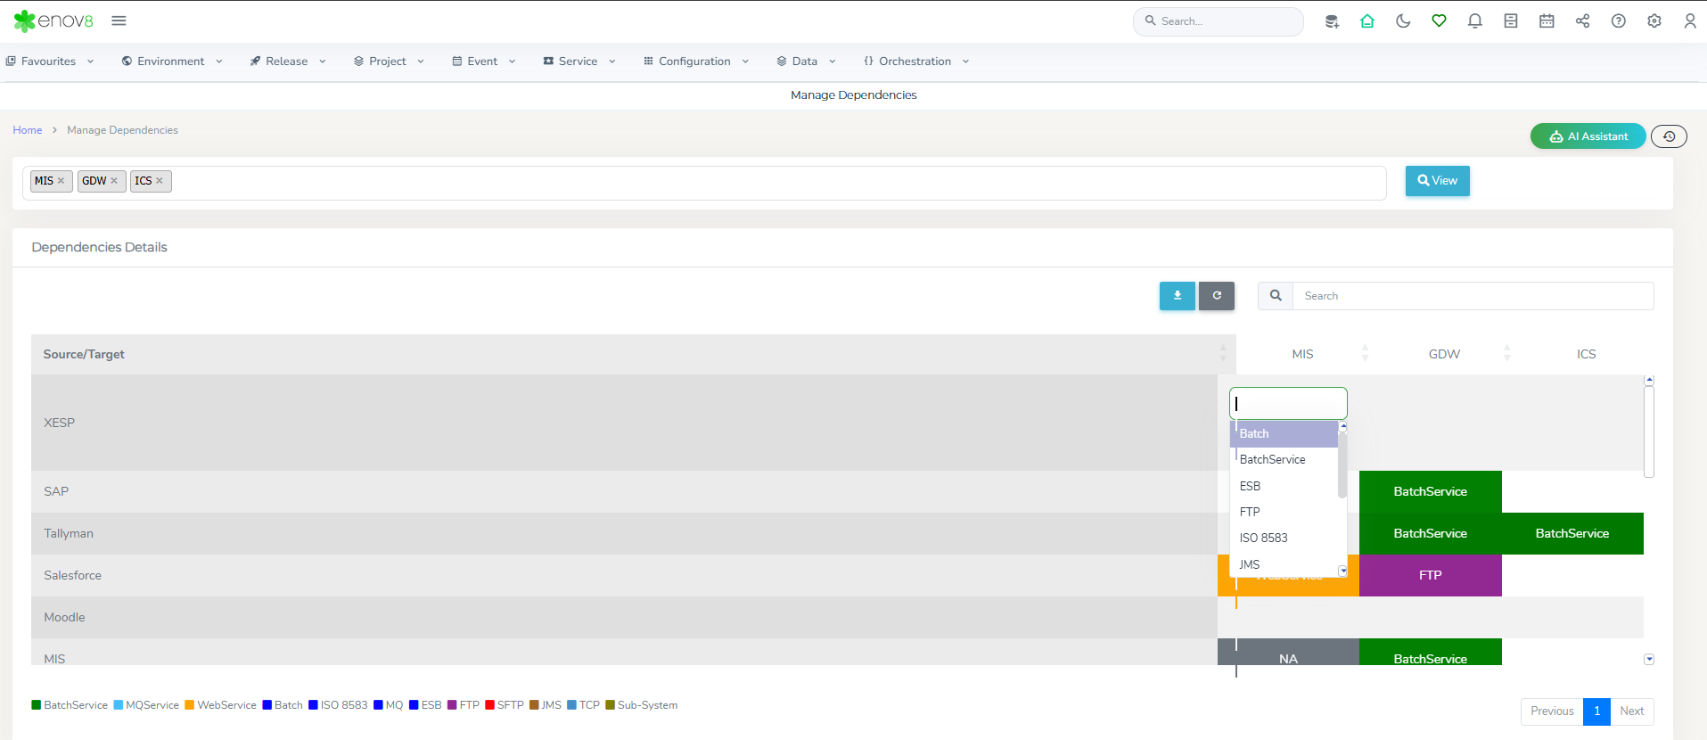The width and height of the screenshot is (1707, 740).
Task: Click the dark mode moon icon
Action: coord(1403,21)
